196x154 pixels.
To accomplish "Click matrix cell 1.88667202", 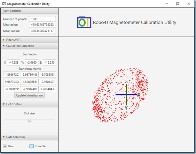I will [x=12, y=75].
